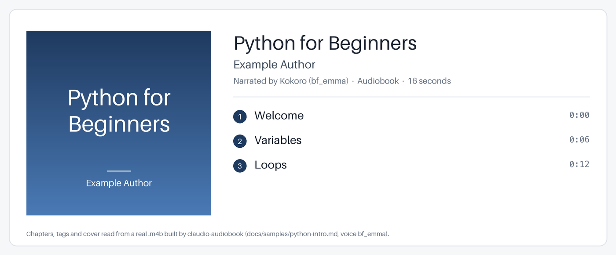
Task: Select the Welcome chapter title
Action: [279, 116]
